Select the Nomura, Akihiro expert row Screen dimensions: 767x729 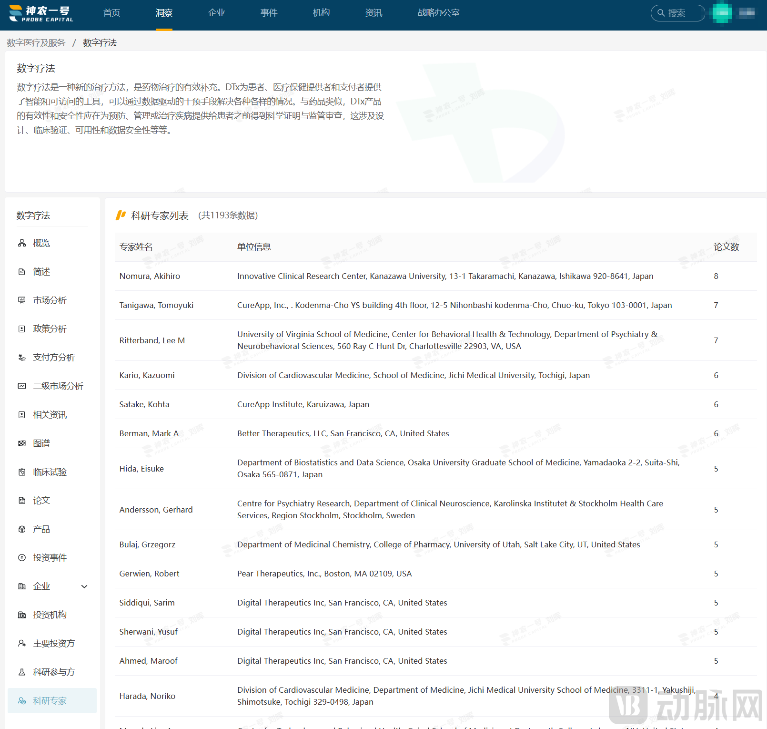(150, 276)
